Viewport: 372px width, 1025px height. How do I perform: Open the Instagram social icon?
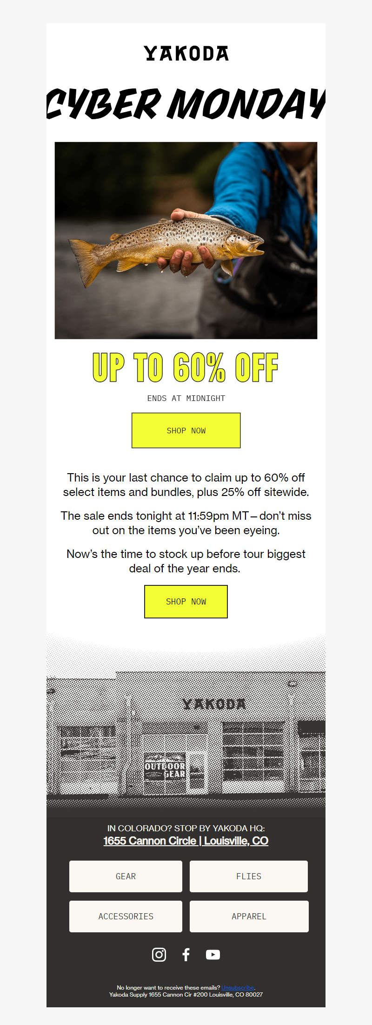pos(159,955)
